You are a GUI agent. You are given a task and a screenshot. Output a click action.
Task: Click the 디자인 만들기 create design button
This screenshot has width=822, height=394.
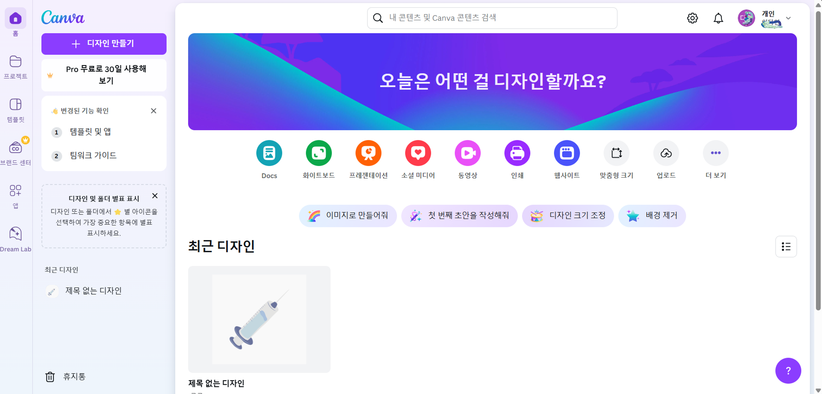click(104, 44)
